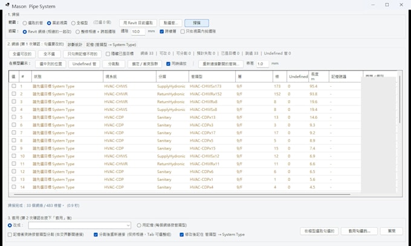
Task: Click the 只勾與記憶不符的 button
Action: (82, 54)
